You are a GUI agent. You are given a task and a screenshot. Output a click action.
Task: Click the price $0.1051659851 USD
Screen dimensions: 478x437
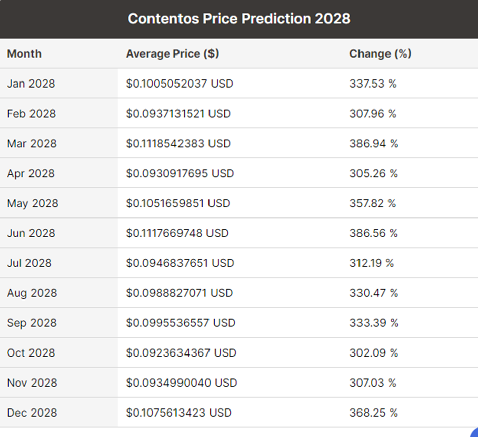point(178,203)
